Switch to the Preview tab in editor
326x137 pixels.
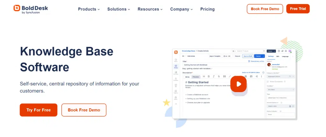196,77
